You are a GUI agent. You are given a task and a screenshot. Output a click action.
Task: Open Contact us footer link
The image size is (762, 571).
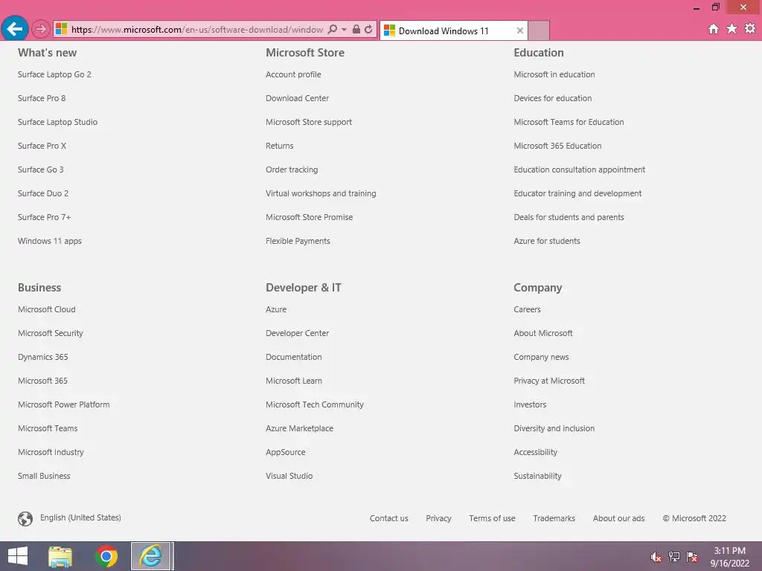(388, 518)
